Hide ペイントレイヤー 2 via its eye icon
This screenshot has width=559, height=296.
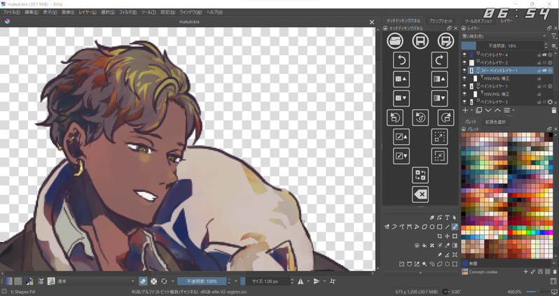(464, 63)
